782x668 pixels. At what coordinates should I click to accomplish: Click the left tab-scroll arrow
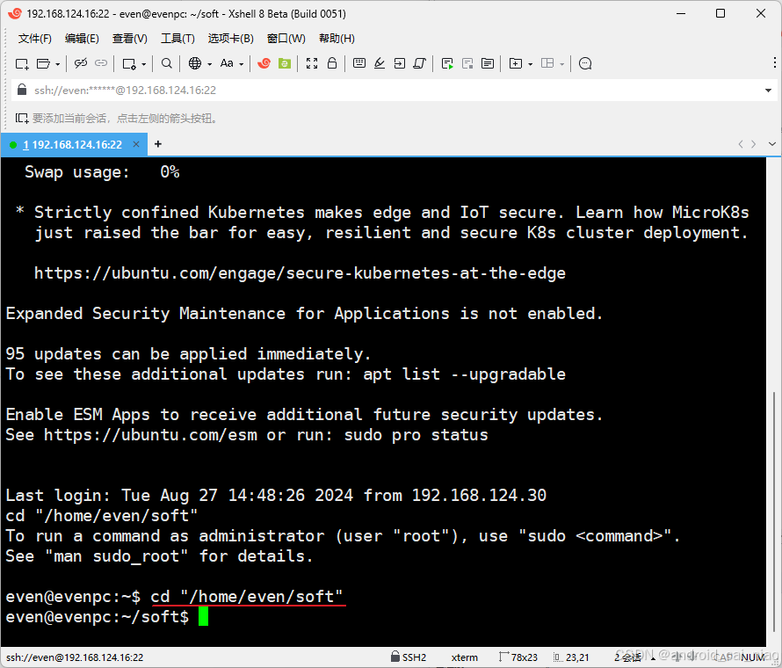[741, 144]
